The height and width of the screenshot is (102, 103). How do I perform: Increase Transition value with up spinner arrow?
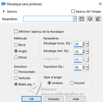click(x=84, y=66)
